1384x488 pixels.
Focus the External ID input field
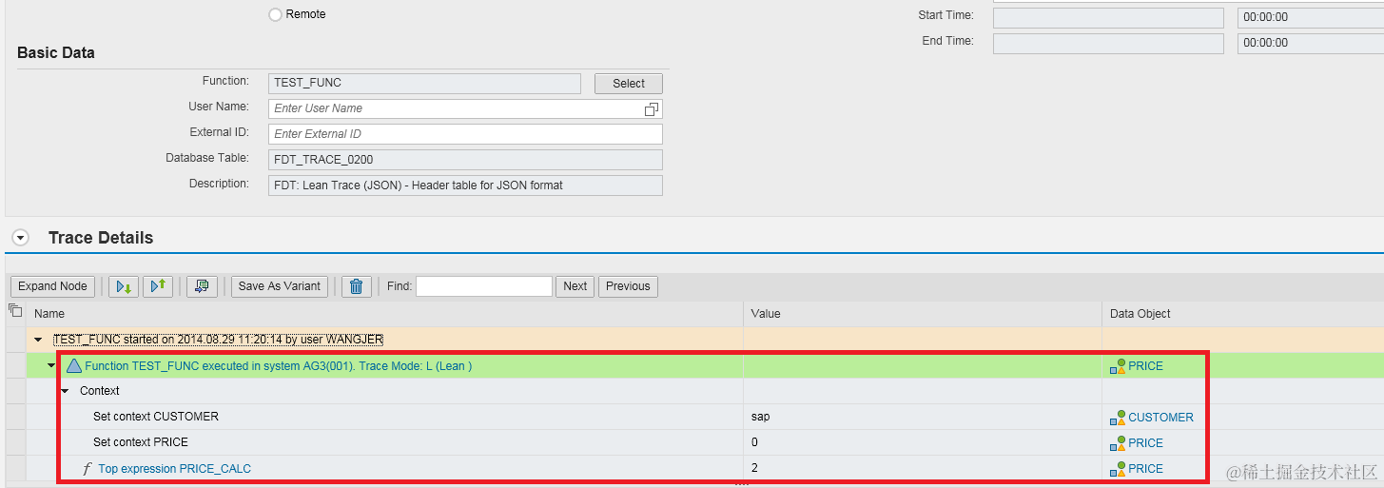[x=466, y=134]
